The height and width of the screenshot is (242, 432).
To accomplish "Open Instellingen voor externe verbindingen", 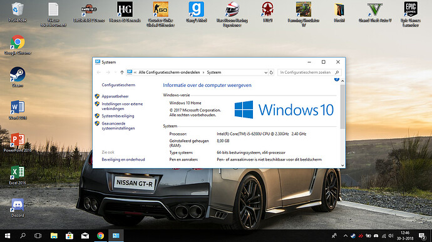I will coord(122,106).
